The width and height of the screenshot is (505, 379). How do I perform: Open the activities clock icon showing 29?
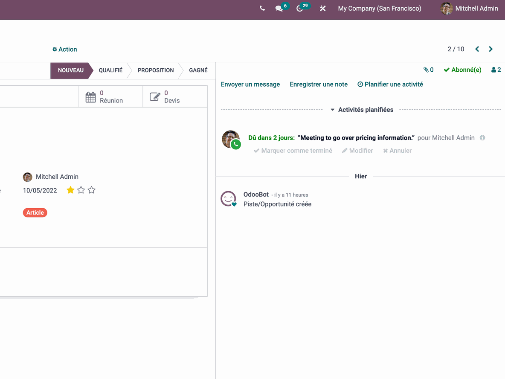coord(301,9)
